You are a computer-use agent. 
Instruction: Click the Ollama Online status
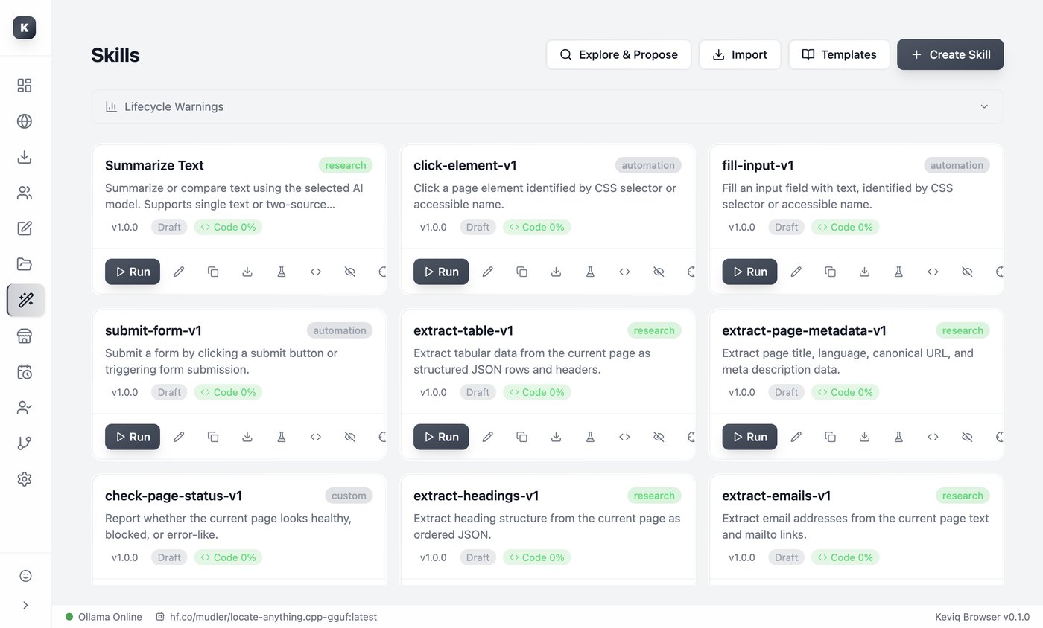click(x=104, y=617)
